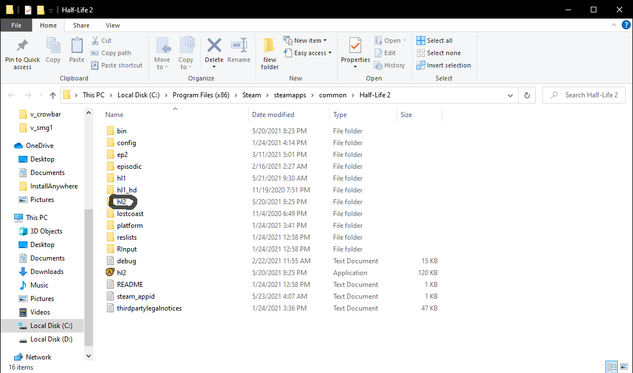
Task: Create a New folder
Action: point(270,54)
